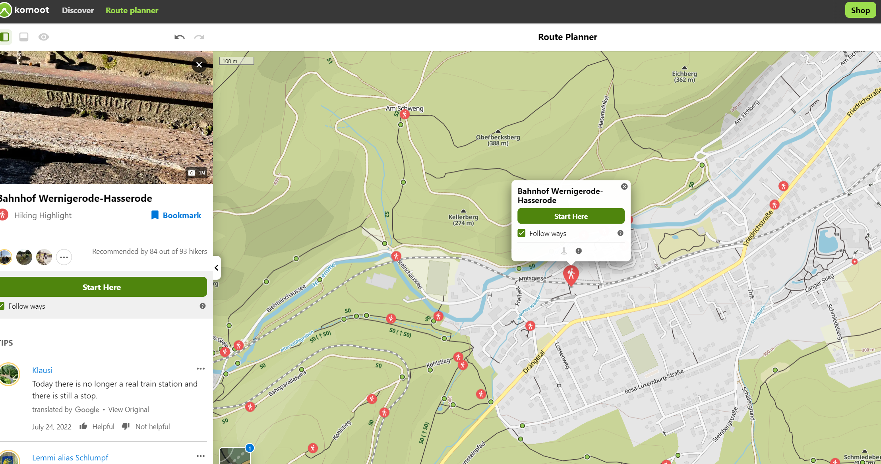Screen dimensions: 881x464
Task: Click the undo arrow icon
Action: 179,37
